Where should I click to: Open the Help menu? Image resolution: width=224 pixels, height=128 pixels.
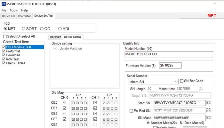click(x=25, y=10)
